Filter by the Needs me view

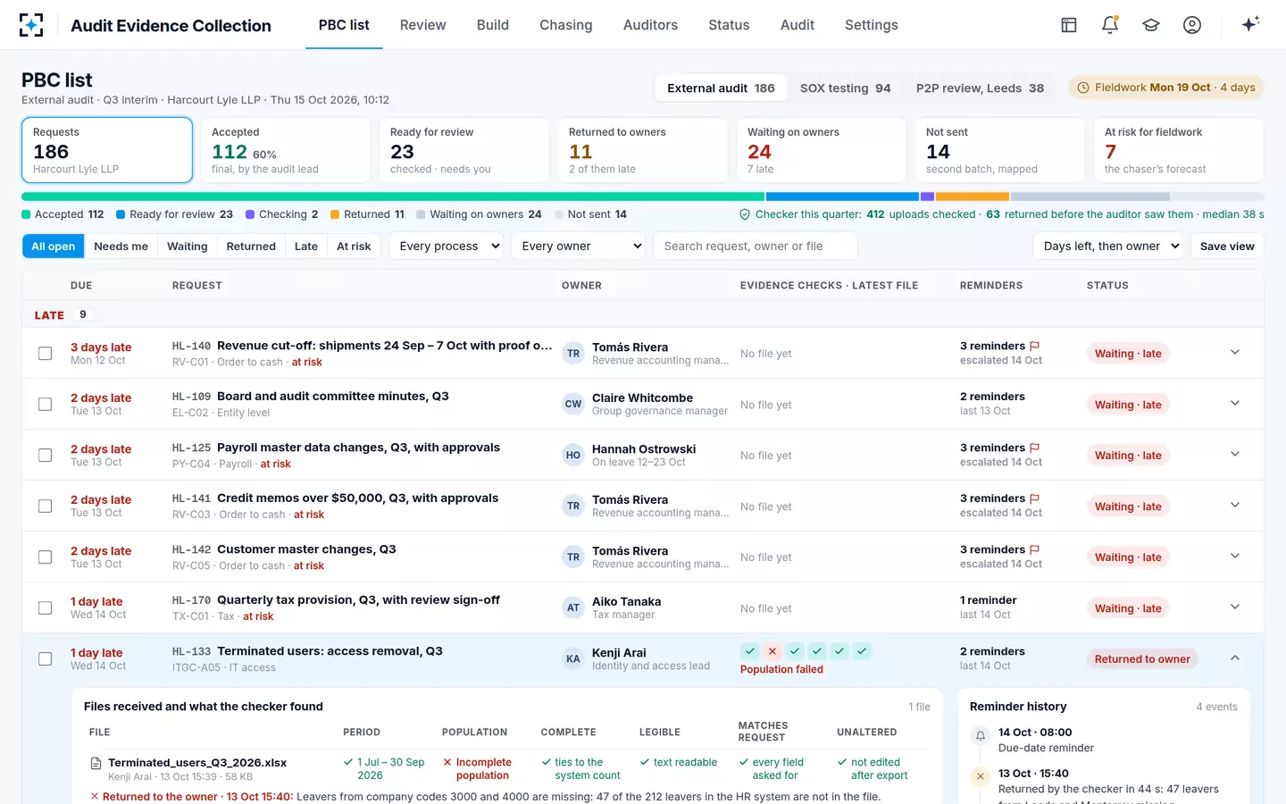click(x=121, y=246)
